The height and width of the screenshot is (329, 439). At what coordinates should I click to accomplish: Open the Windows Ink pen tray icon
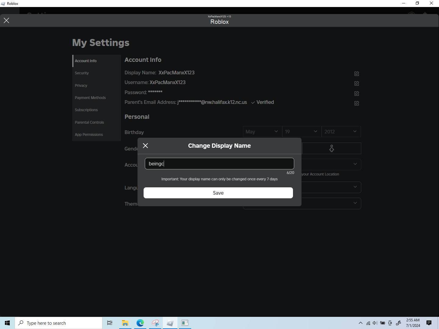click(398, 323)
